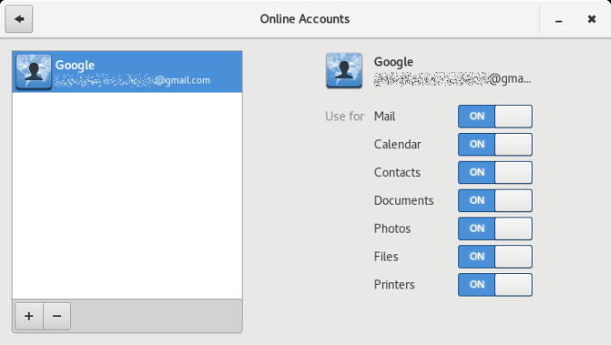Toggle the Calendar switch
The height and width of the screenshot is (345, 611).
point(495,145)
